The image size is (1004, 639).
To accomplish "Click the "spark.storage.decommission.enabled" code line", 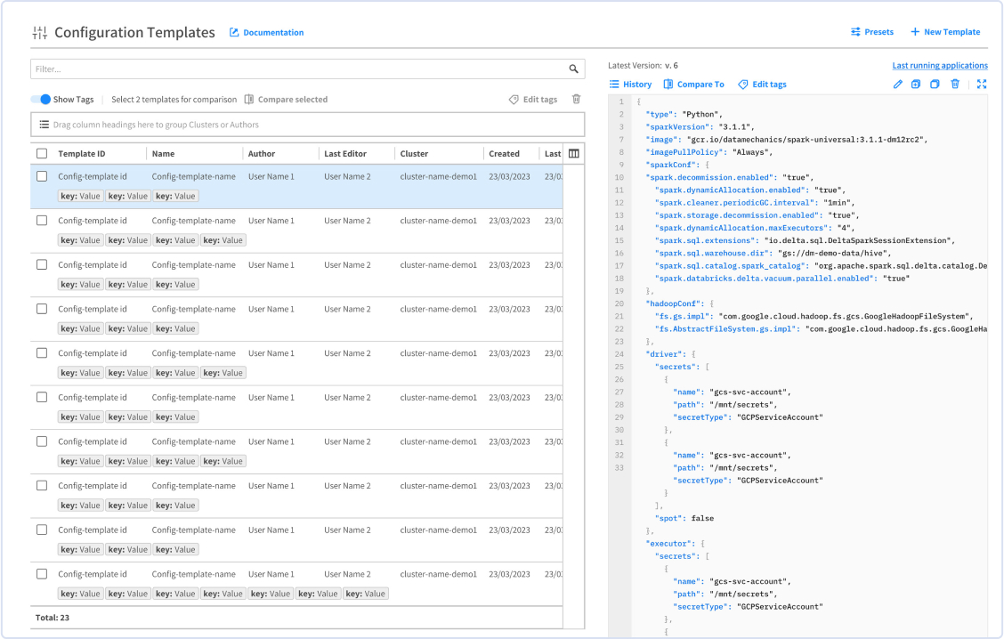I will [x=757, y=215].
